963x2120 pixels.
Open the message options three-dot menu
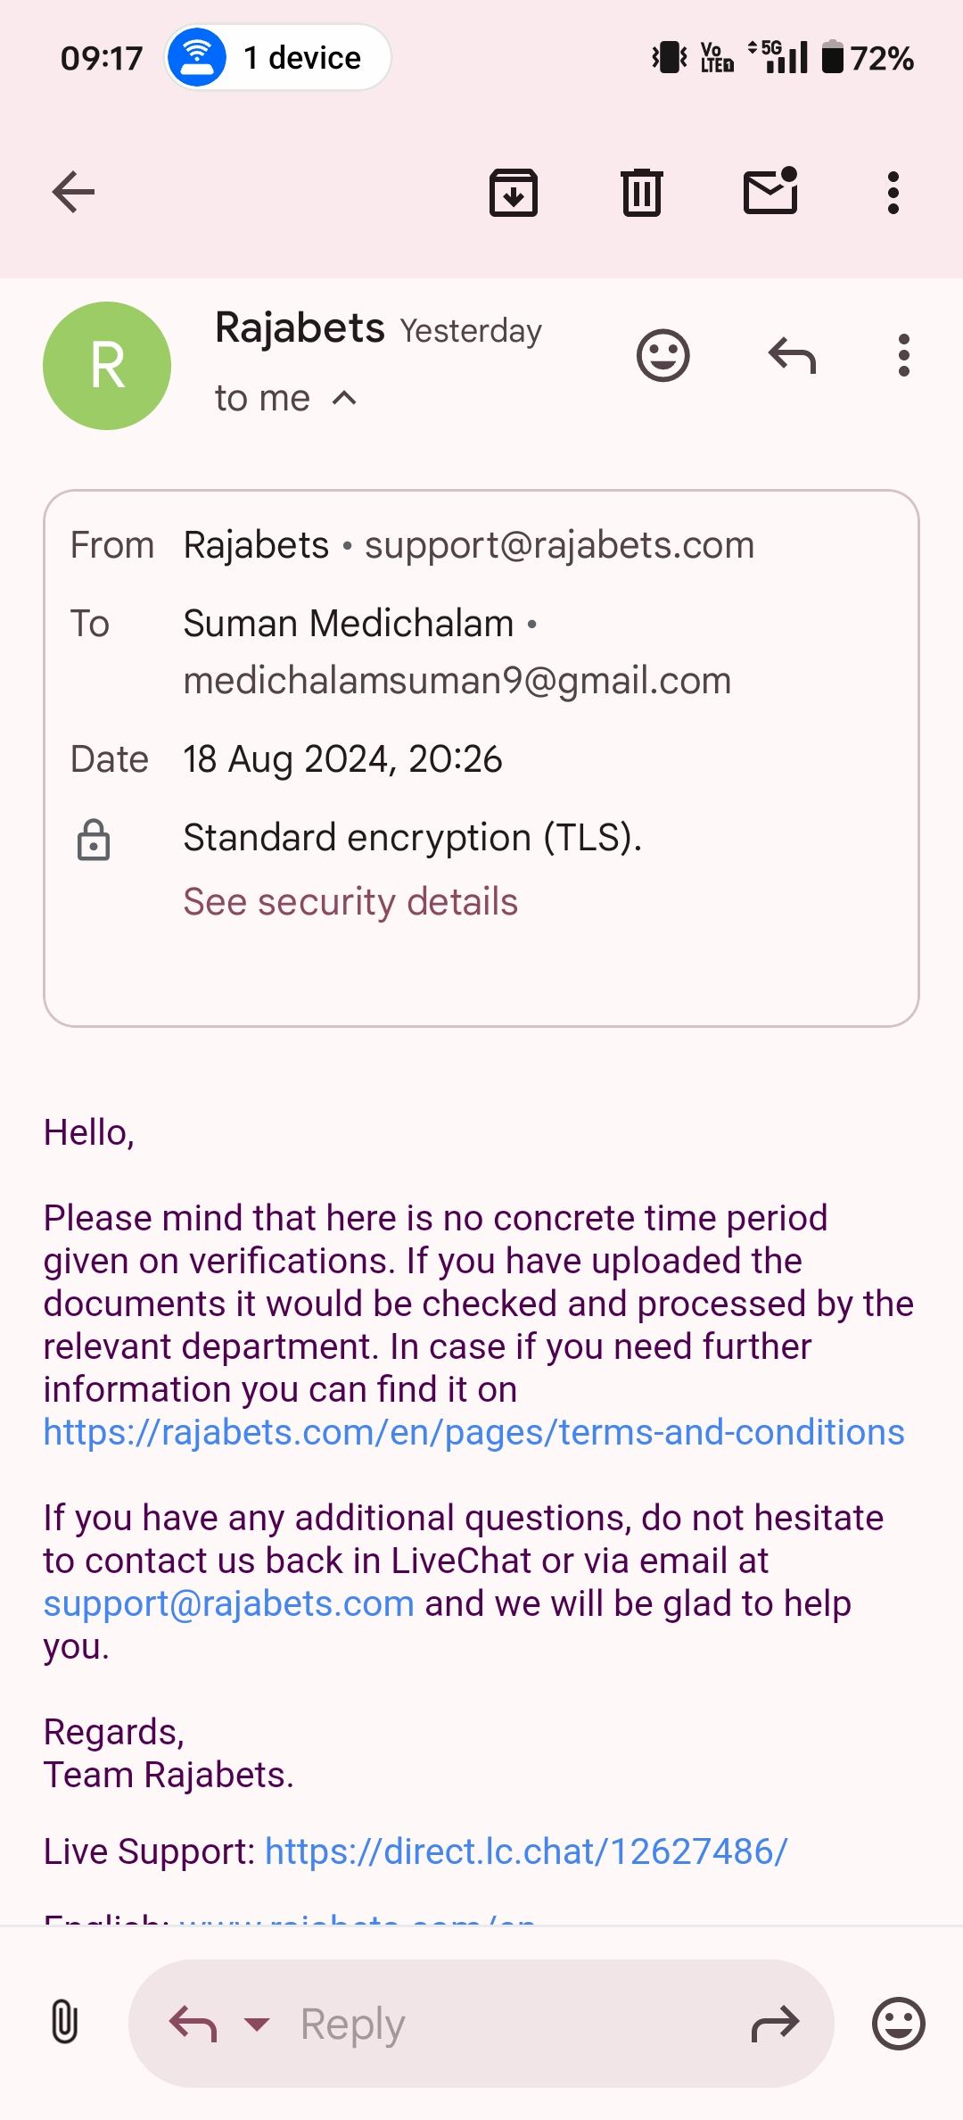(x=904, y=356)
